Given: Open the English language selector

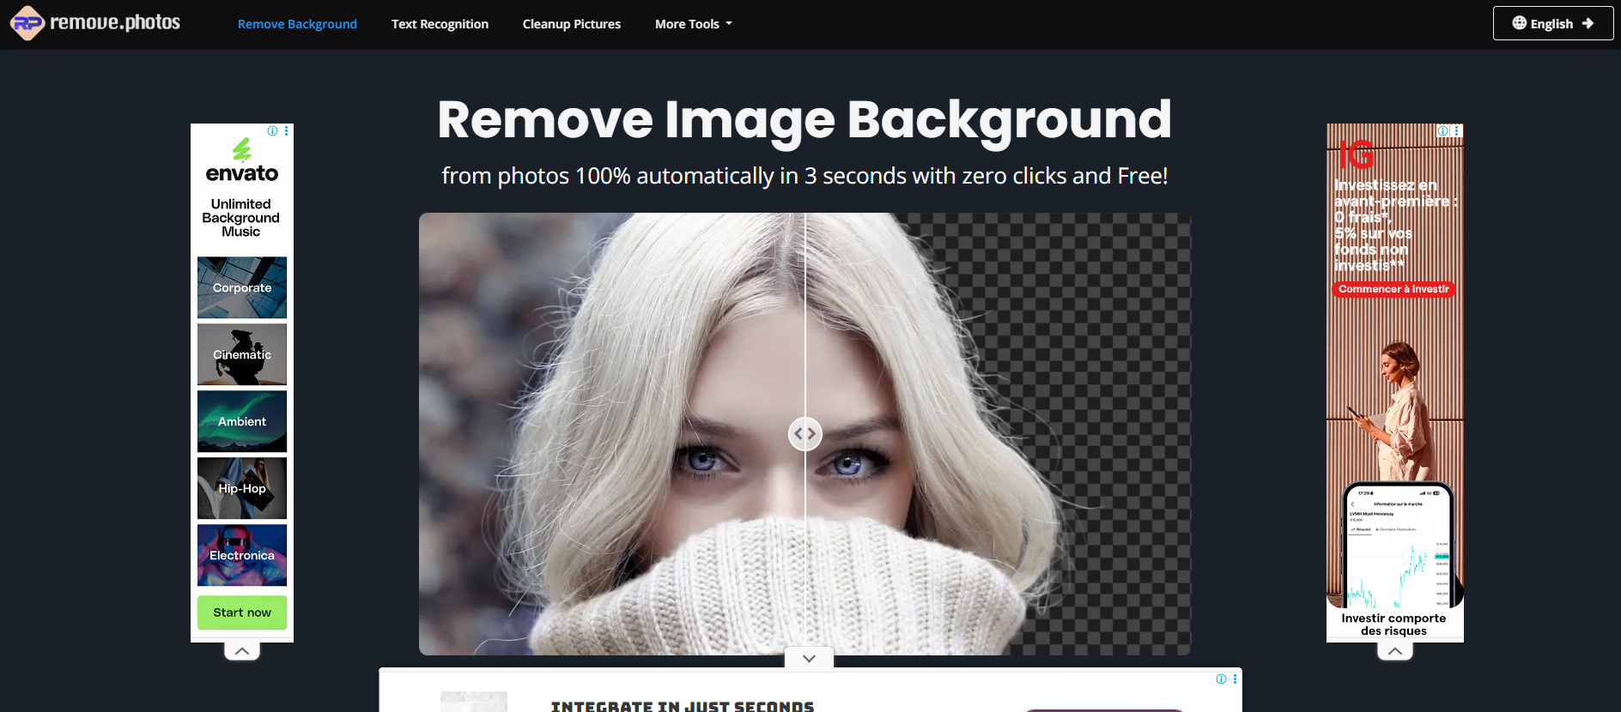Looking at the screenshot, I should click(1552, 23).
